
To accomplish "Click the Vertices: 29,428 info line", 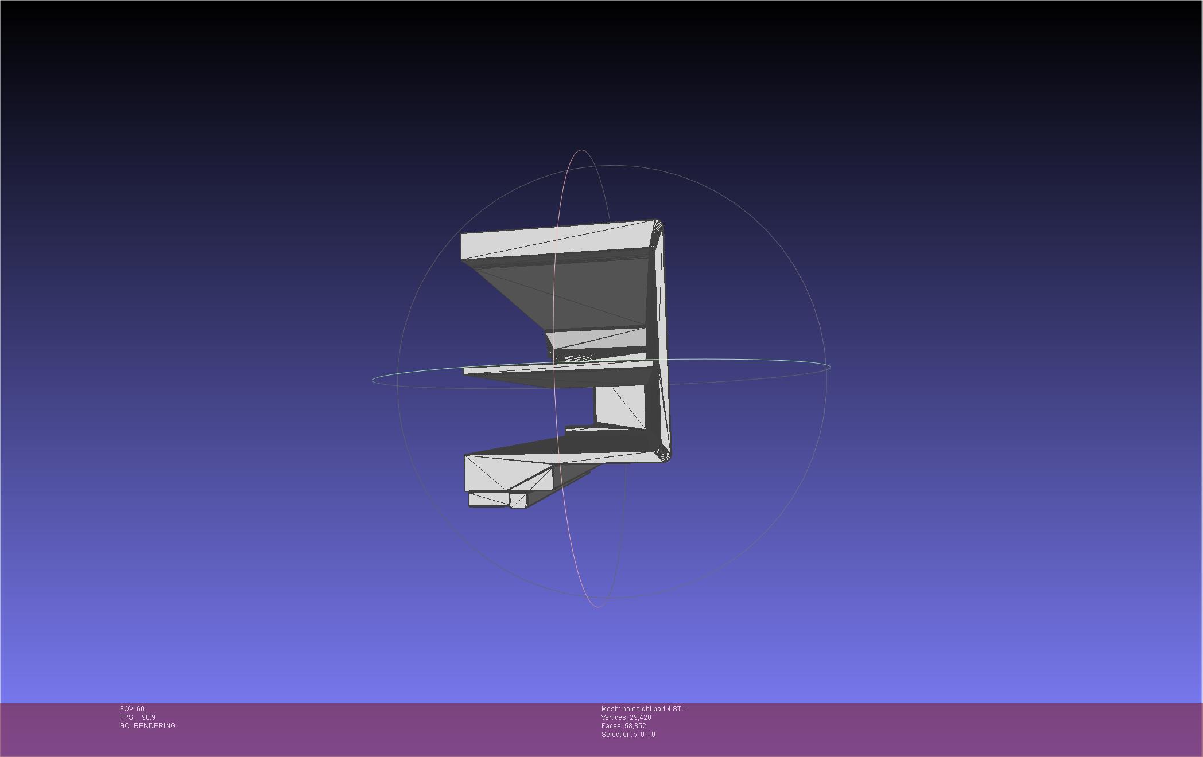I will click(626, 717).
